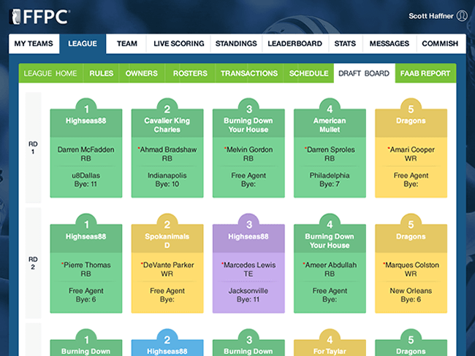Click the blue pick 2 badge above Highseas88
The width and height of the screenshot is (475, 356).
pos(167,339)
